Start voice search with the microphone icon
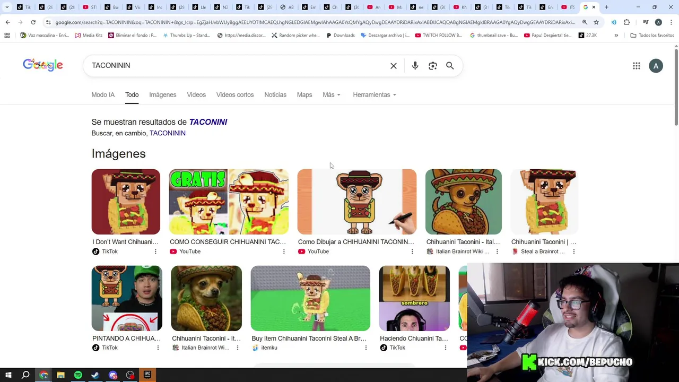 (x=415, y=66)
